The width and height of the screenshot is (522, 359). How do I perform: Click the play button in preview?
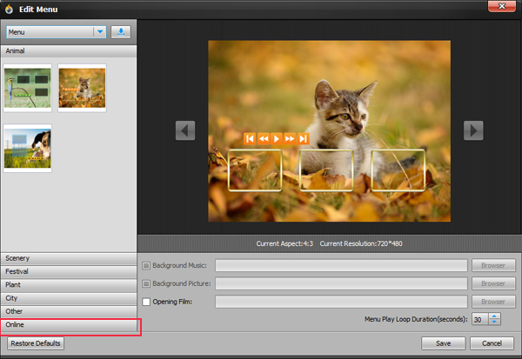point(277,139)
